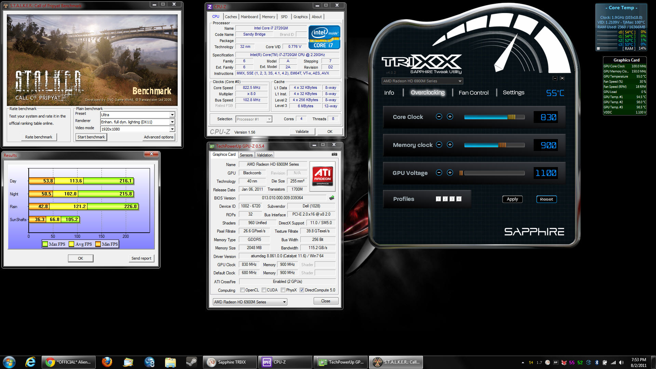Open Windows Explorer folder icon on taskbar

[x=170, y=362]
